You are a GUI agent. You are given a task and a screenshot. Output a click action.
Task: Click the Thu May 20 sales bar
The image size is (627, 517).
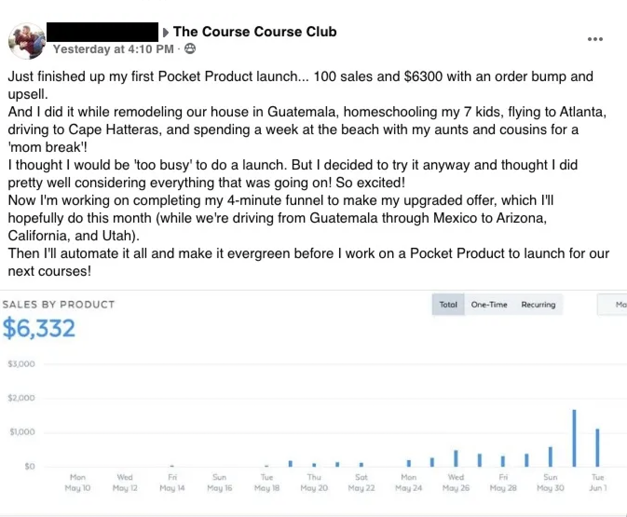click(x=314, y=464)
